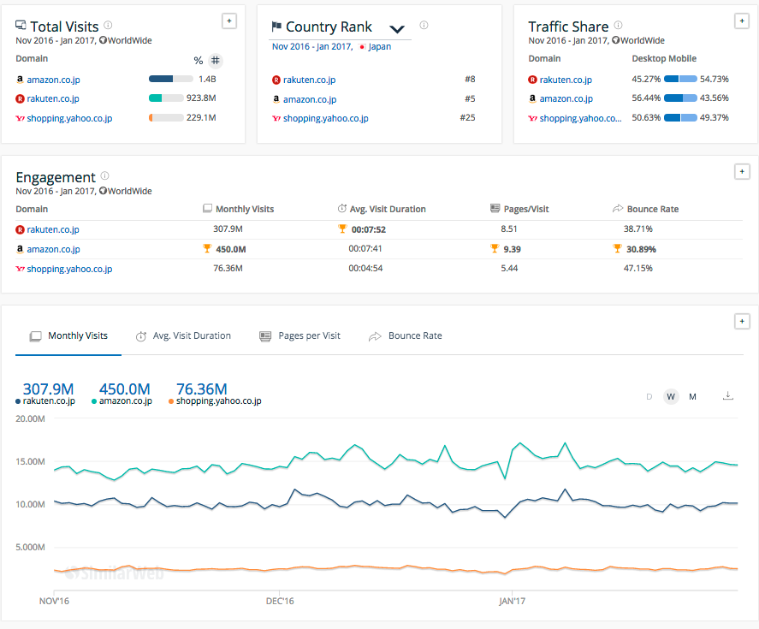This screenshot has height=629, width=759.
Task: Click the Desktop Mobile column header
Action: tap(664, 58)
